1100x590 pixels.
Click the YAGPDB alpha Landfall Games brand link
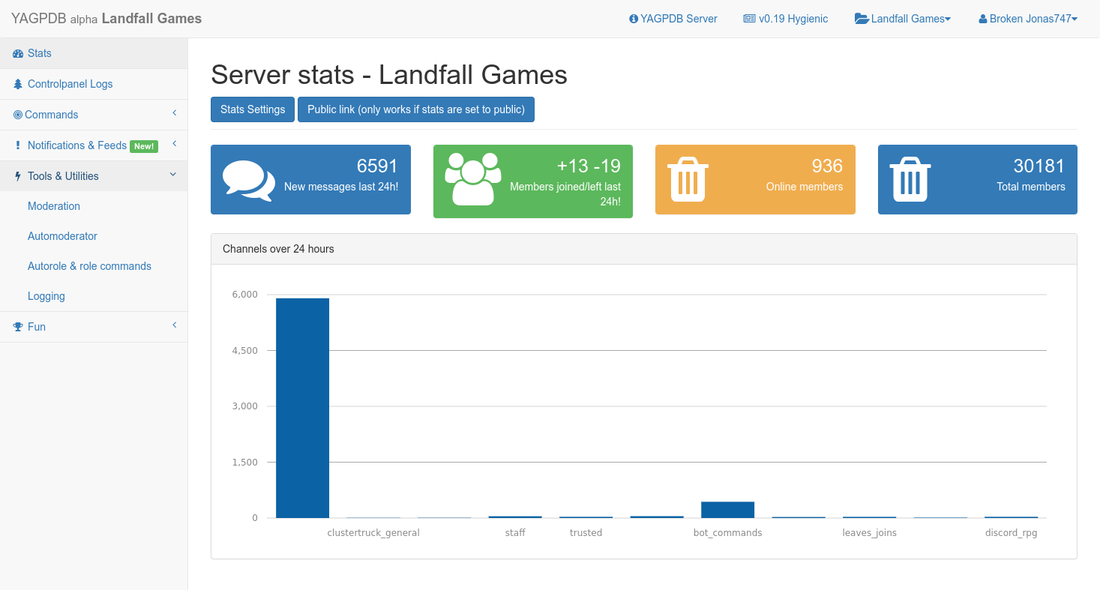[106, 19]
